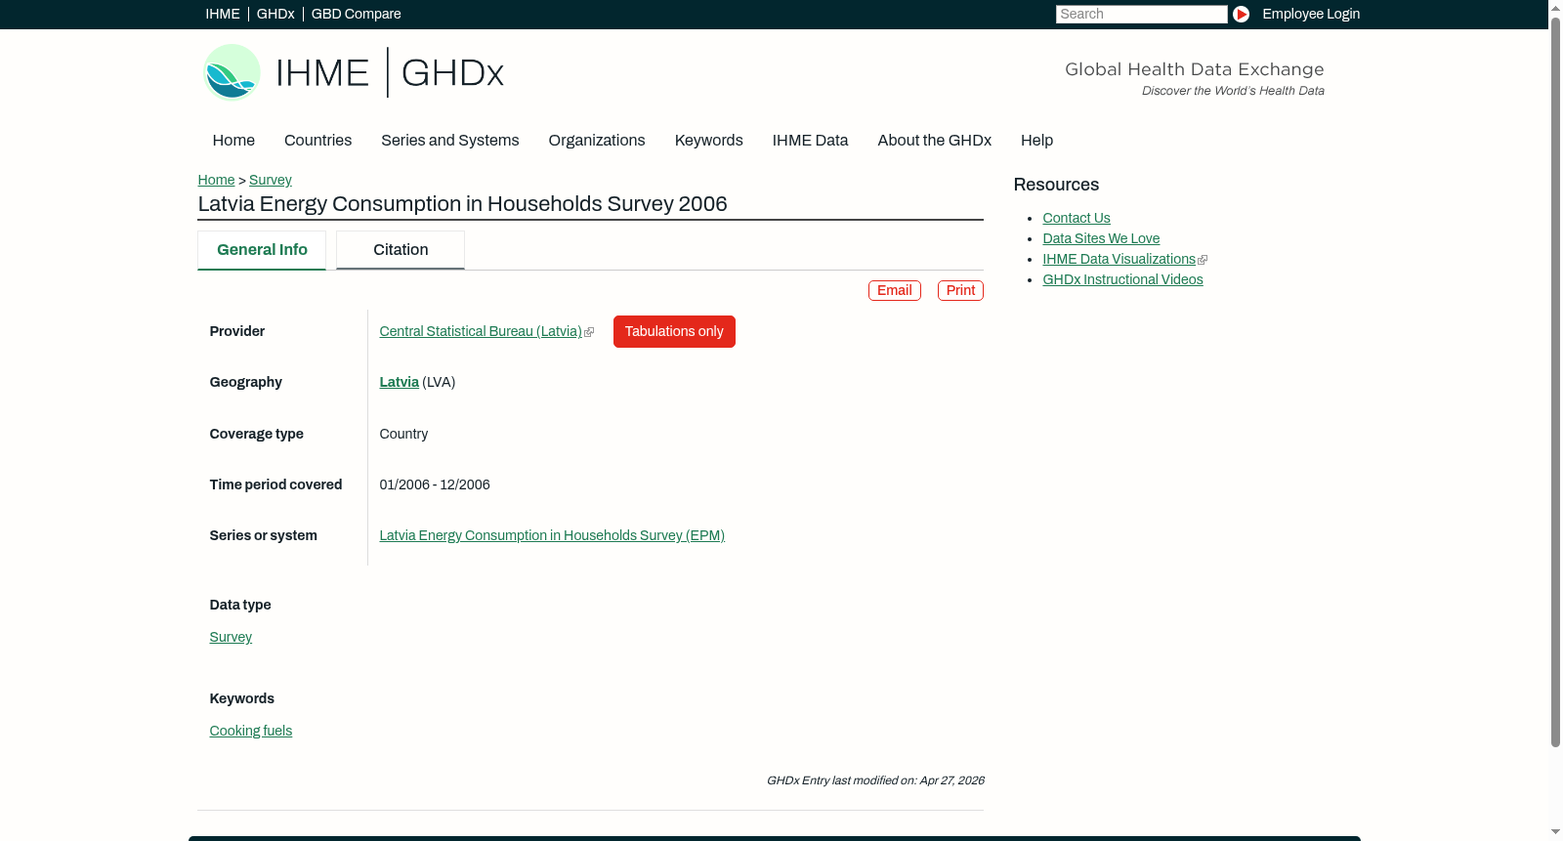1563x841 pixels.
Task: Open the Home menu item
Action: (x=233, y=141)
